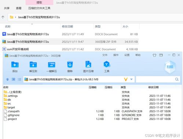
Task: Sort archive list by 压缩前 column
Action: point(92,87)
